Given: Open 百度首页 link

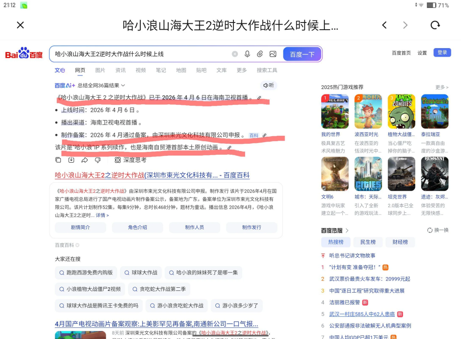Looking at the screenshot, I should point(401,53).
